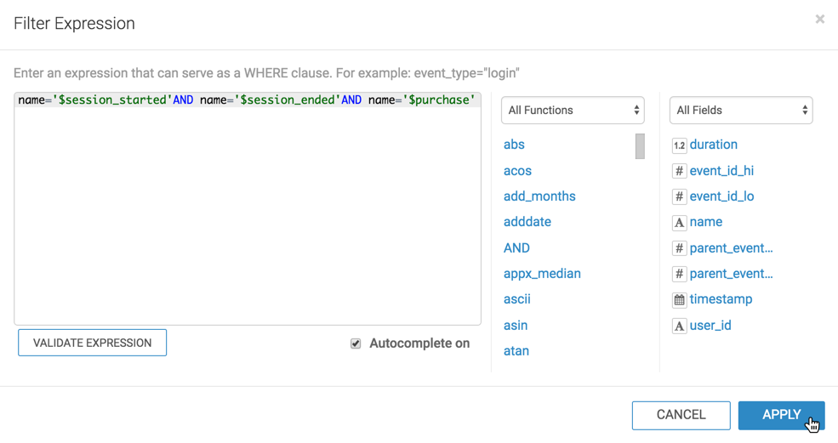Click the text type icon beside name
The image size is (838, 443).
679,223
